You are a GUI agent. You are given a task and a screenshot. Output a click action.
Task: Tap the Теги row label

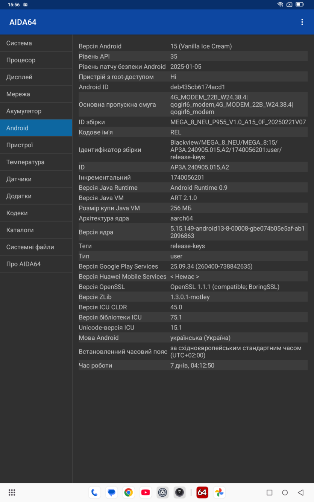coord(85,246)
